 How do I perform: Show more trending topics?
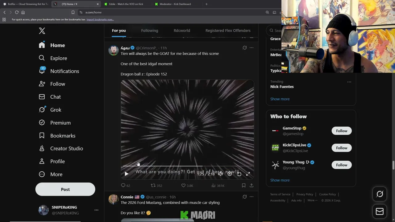(280, 99)
